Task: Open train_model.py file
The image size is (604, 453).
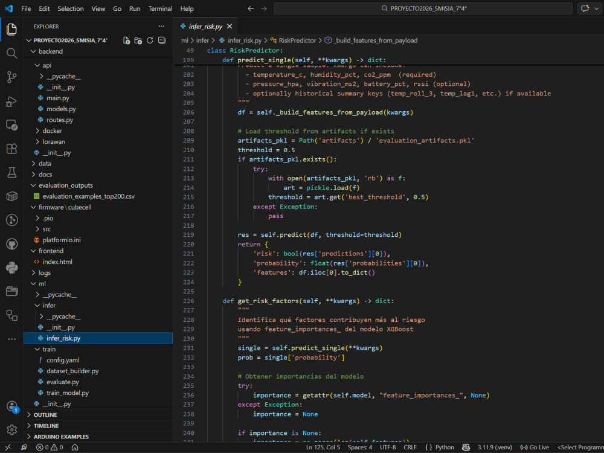Action: pos(68,393)
